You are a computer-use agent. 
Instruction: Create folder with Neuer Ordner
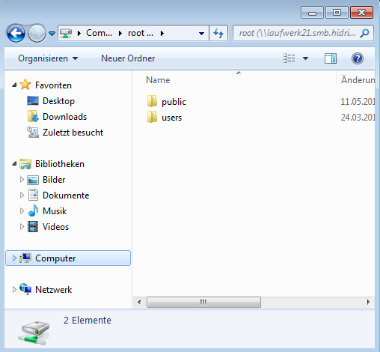click(x=128, y=58)
